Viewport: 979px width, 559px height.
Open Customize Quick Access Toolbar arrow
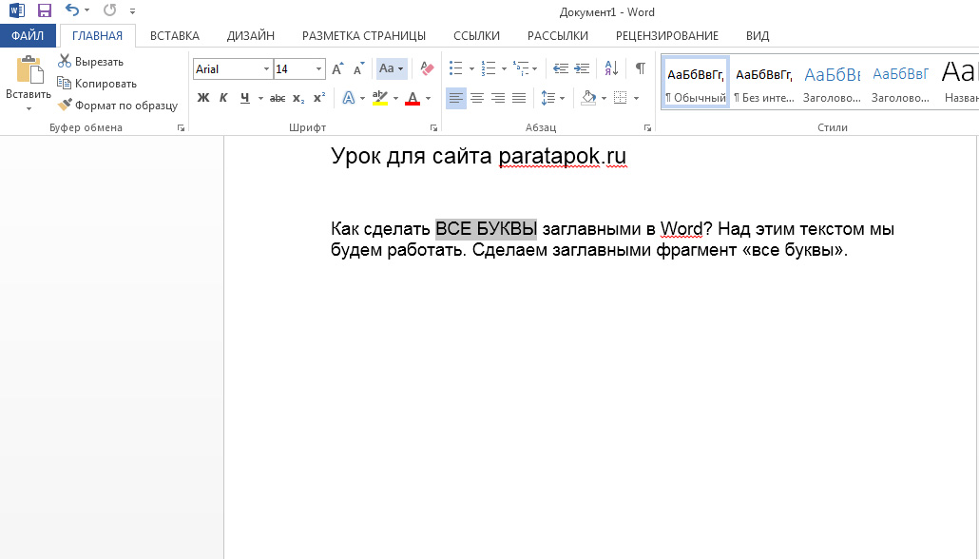pyautogui.click(x=132, y=11)
